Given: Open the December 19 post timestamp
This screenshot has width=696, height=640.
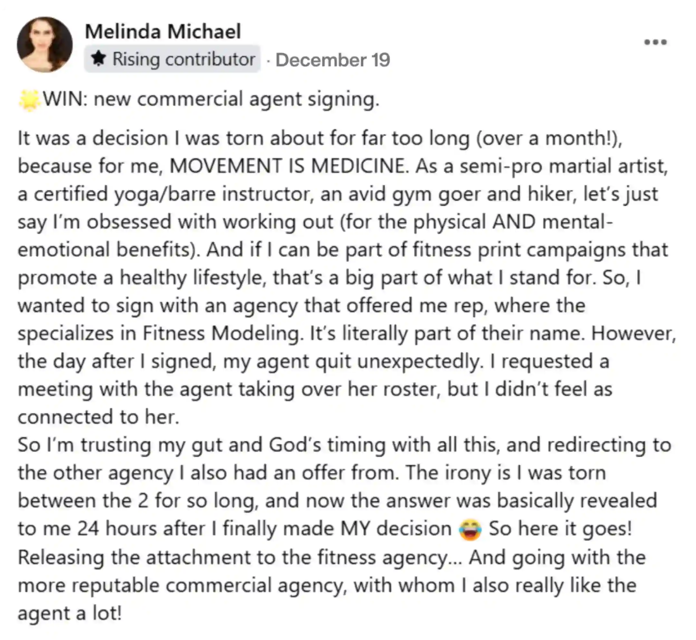Looking at the screenshot, I should tap(333, 60).
